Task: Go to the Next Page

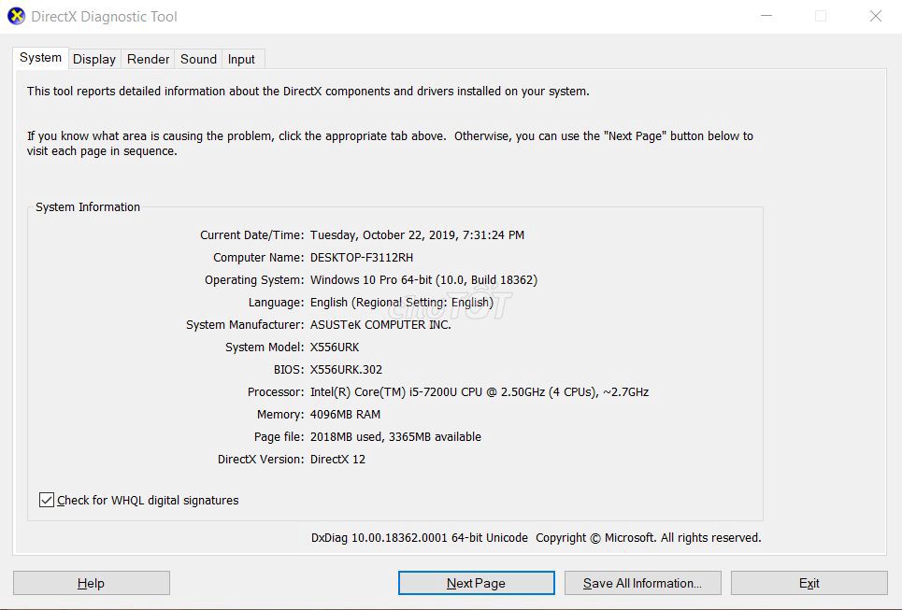Action: (x=477, y=583)
